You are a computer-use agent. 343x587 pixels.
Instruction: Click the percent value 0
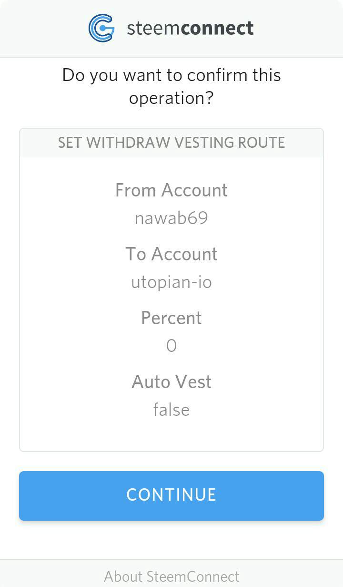[x=171, y=346]
